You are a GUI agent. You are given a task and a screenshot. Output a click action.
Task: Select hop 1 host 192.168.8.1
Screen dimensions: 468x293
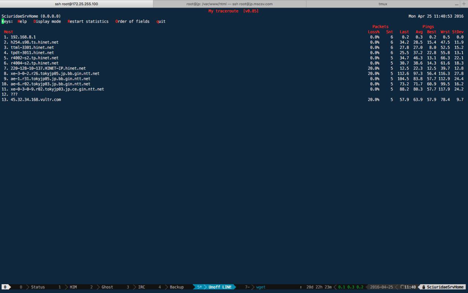pos(23,37)
